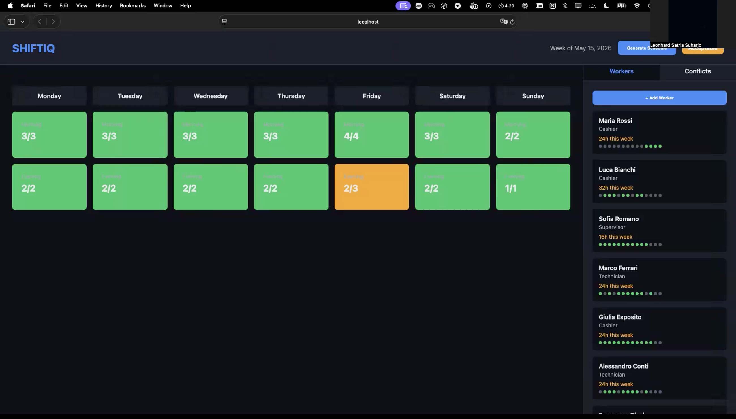The image size is (736, 419).
Task: Click the Friday column header
Action: tap(371, 96)
